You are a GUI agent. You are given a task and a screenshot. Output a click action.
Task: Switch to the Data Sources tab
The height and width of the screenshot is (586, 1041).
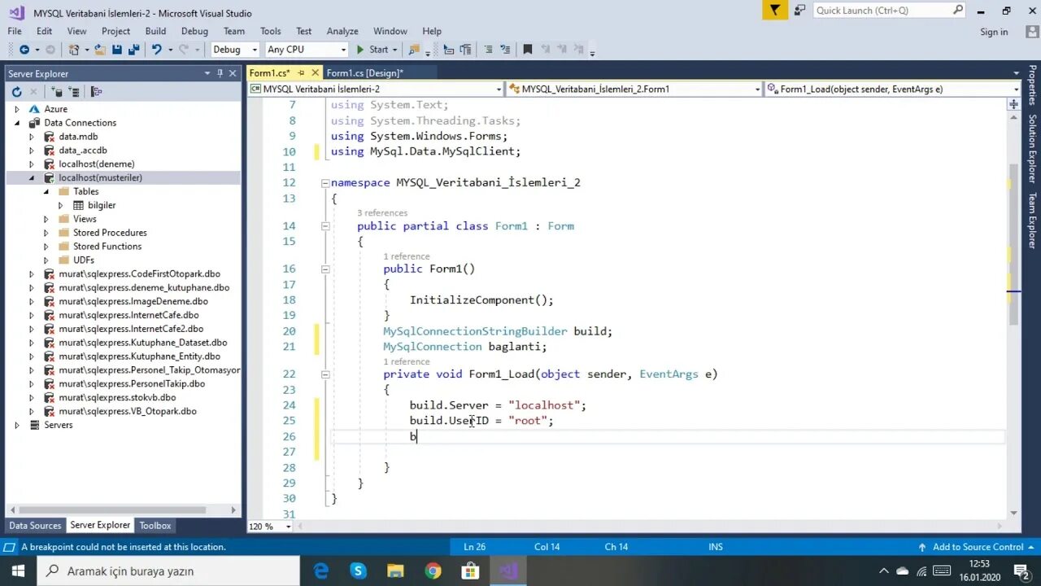35,526
